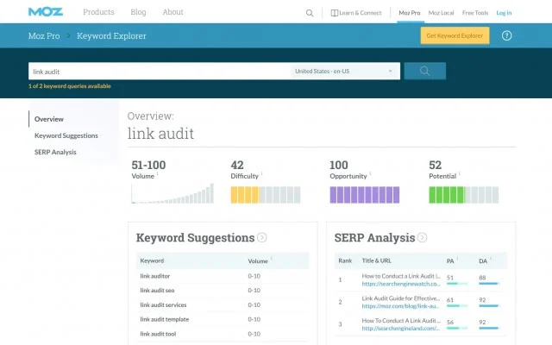Image resolution: width=552 pixels, height=345 pixels.
Task: Click the Log in link
Action: click(x=504, y=13)
